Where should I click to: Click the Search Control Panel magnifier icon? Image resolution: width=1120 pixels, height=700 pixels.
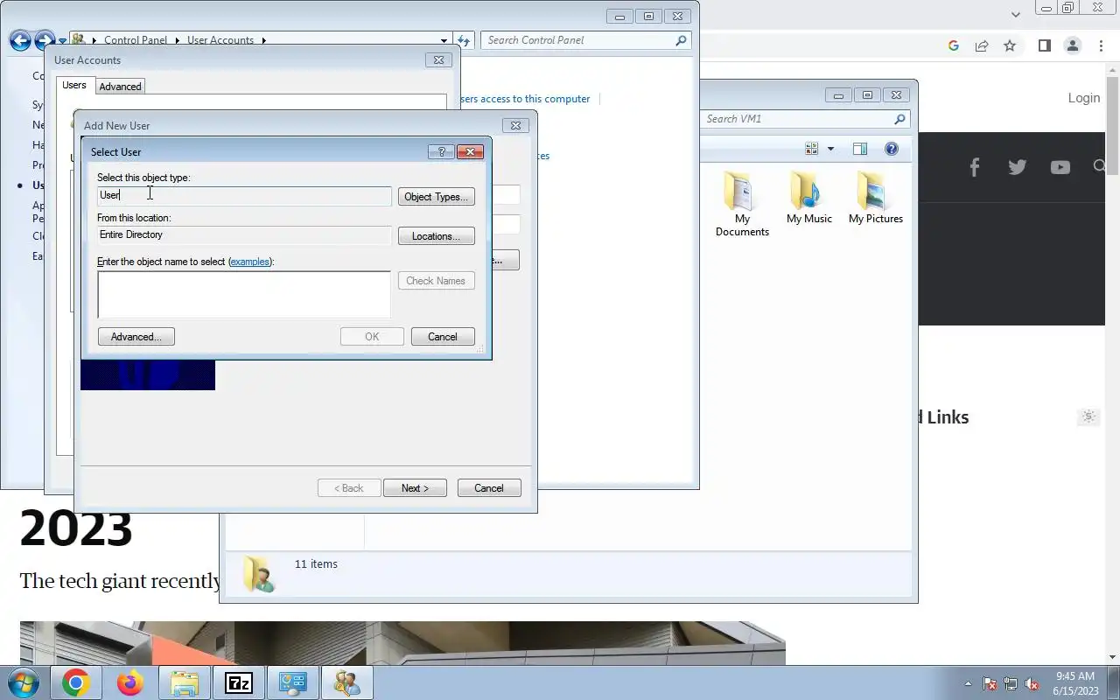(681, 40)
